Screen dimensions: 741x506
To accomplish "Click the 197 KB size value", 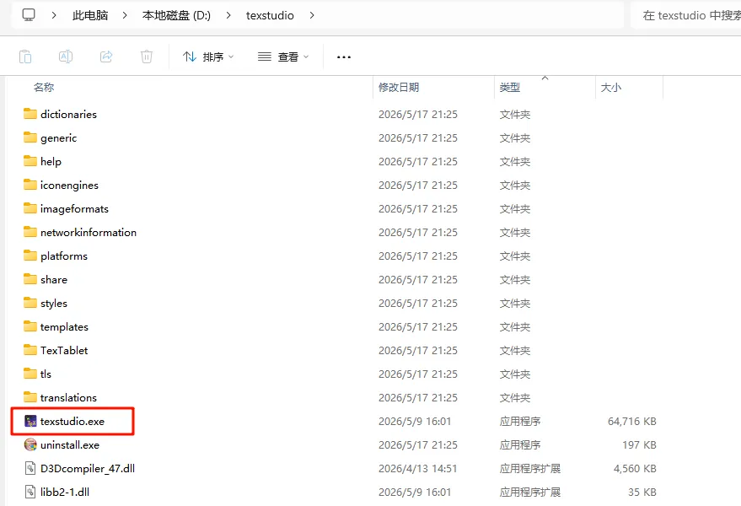I will pos(639,444).
